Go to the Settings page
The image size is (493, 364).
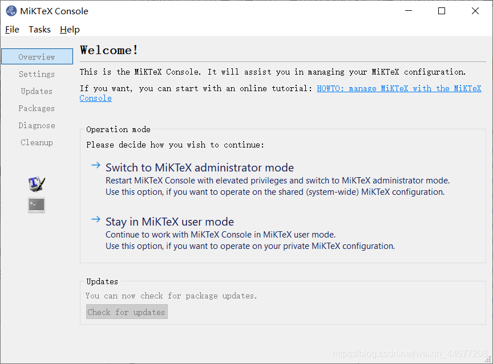click(x=37, y=74)
